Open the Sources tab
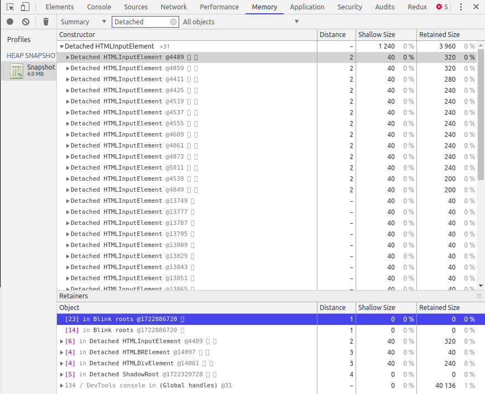This screenshot has height=394, width=485. coord(136,7)
